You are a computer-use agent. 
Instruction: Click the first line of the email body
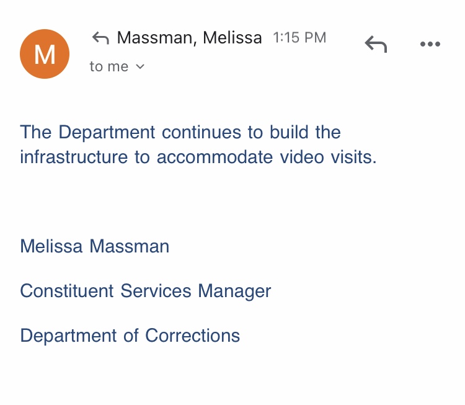click(180, 132)
